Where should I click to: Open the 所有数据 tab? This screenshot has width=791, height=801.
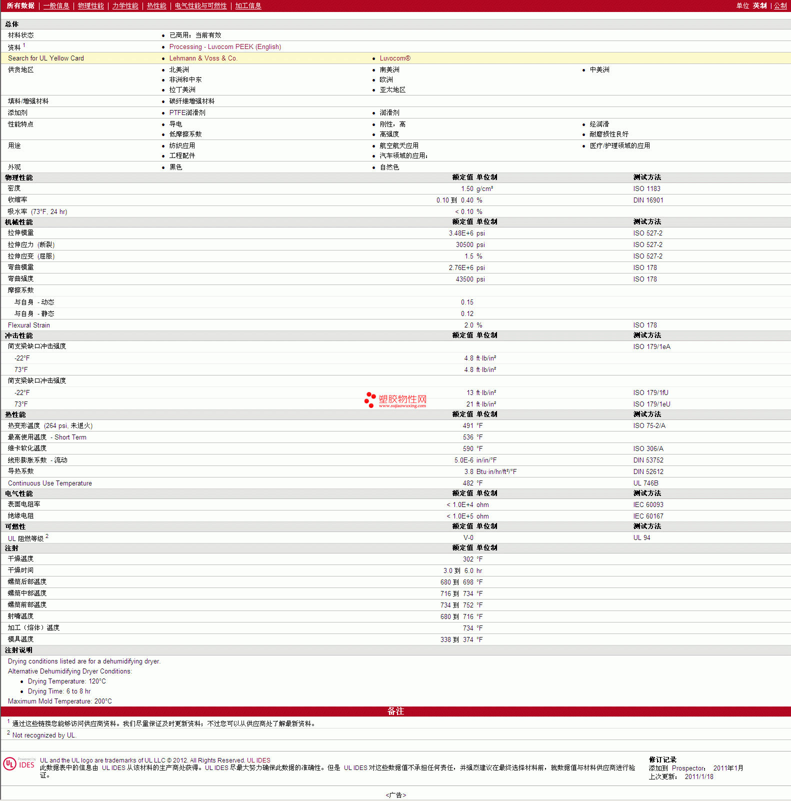(x=20, y=6)
